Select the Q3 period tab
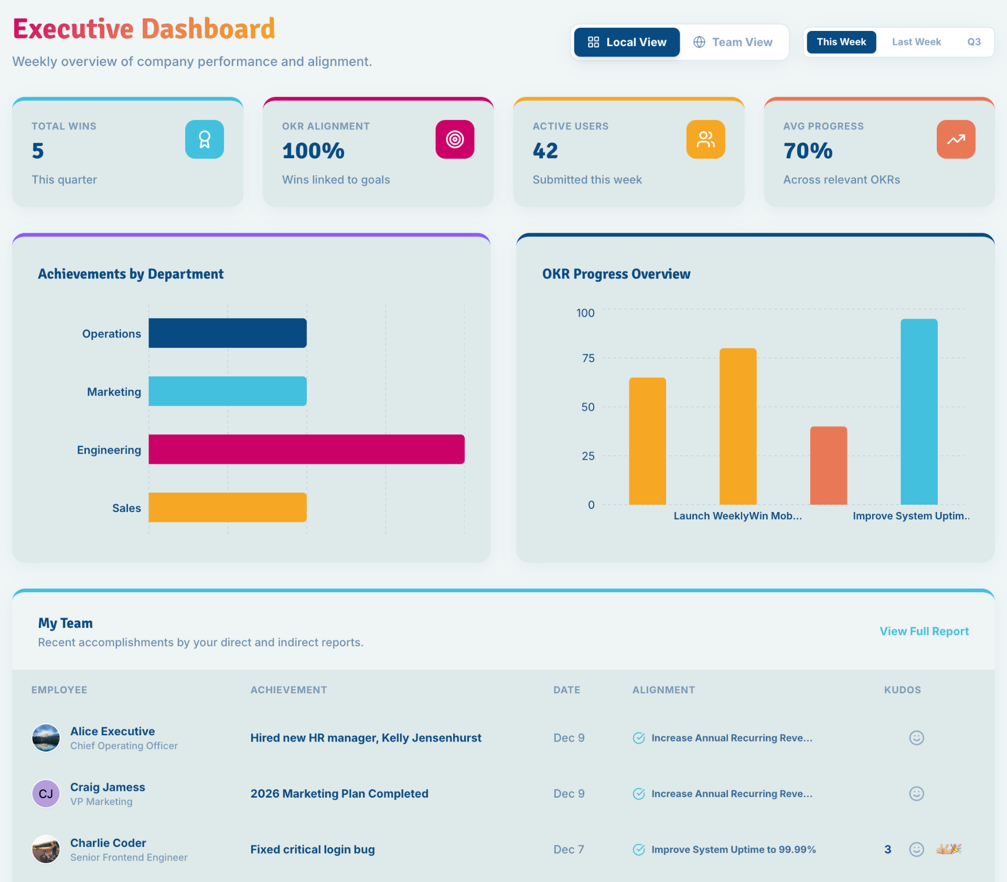The height and width of the screenshot is (882, 1007). point(974,42)
